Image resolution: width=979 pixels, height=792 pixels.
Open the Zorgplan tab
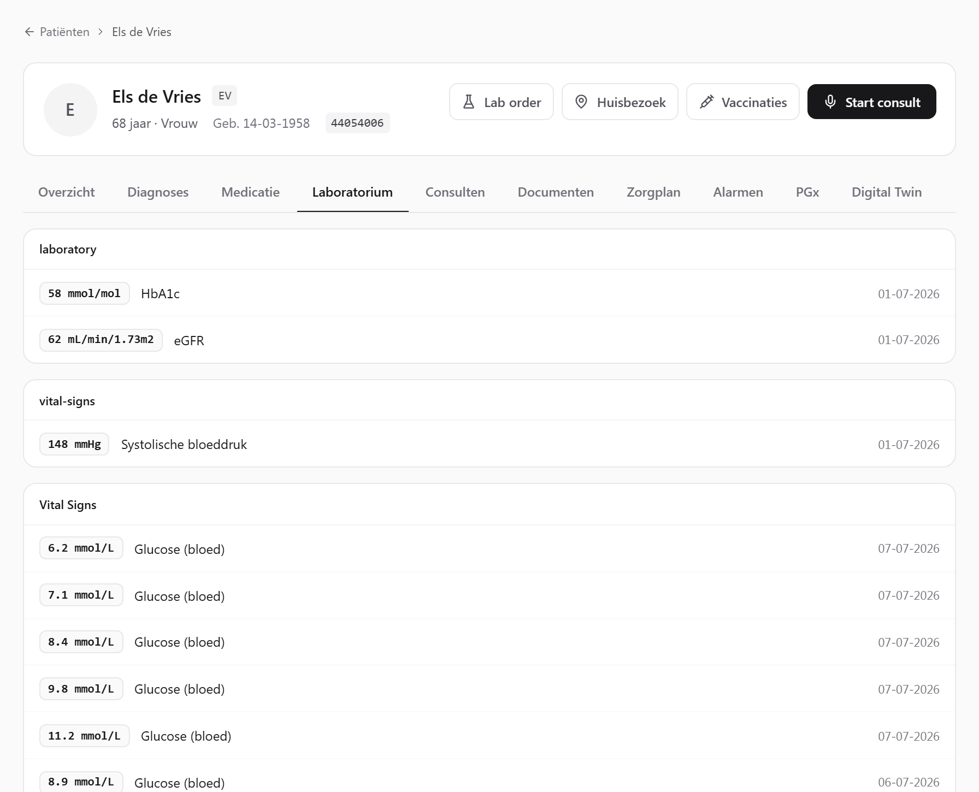653,192
